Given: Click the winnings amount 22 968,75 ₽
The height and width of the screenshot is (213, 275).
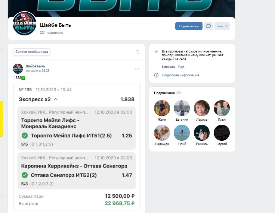Looking at the screenshot, I should [120, 203].
